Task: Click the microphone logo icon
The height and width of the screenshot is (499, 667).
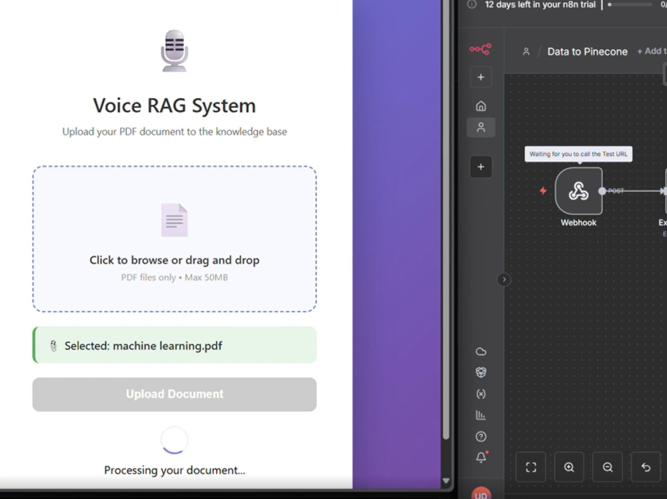Action: 174,51
